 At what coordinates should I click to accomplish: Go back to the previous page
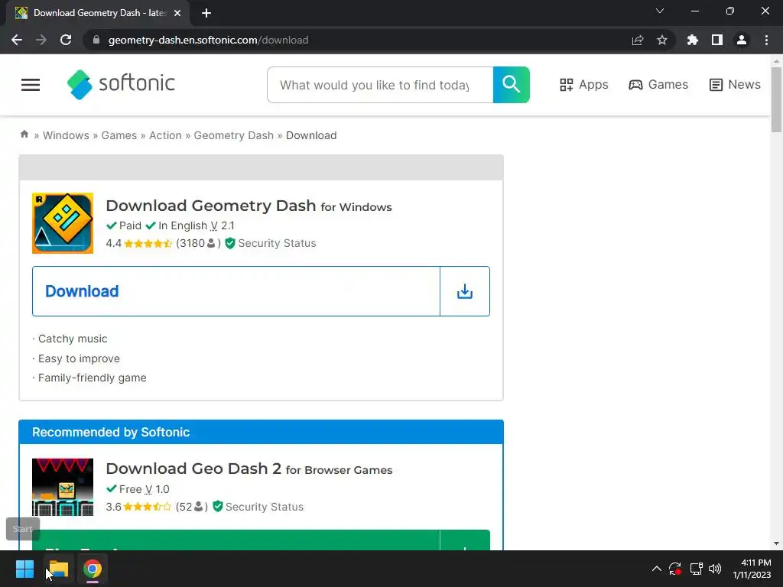17,40
